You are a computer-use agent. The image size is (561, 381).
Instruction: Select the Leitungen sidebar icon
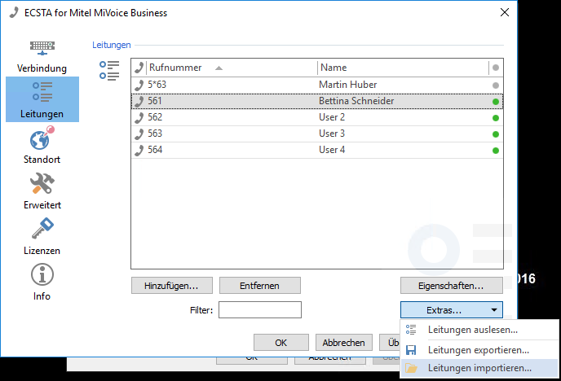tap(42, 99)
